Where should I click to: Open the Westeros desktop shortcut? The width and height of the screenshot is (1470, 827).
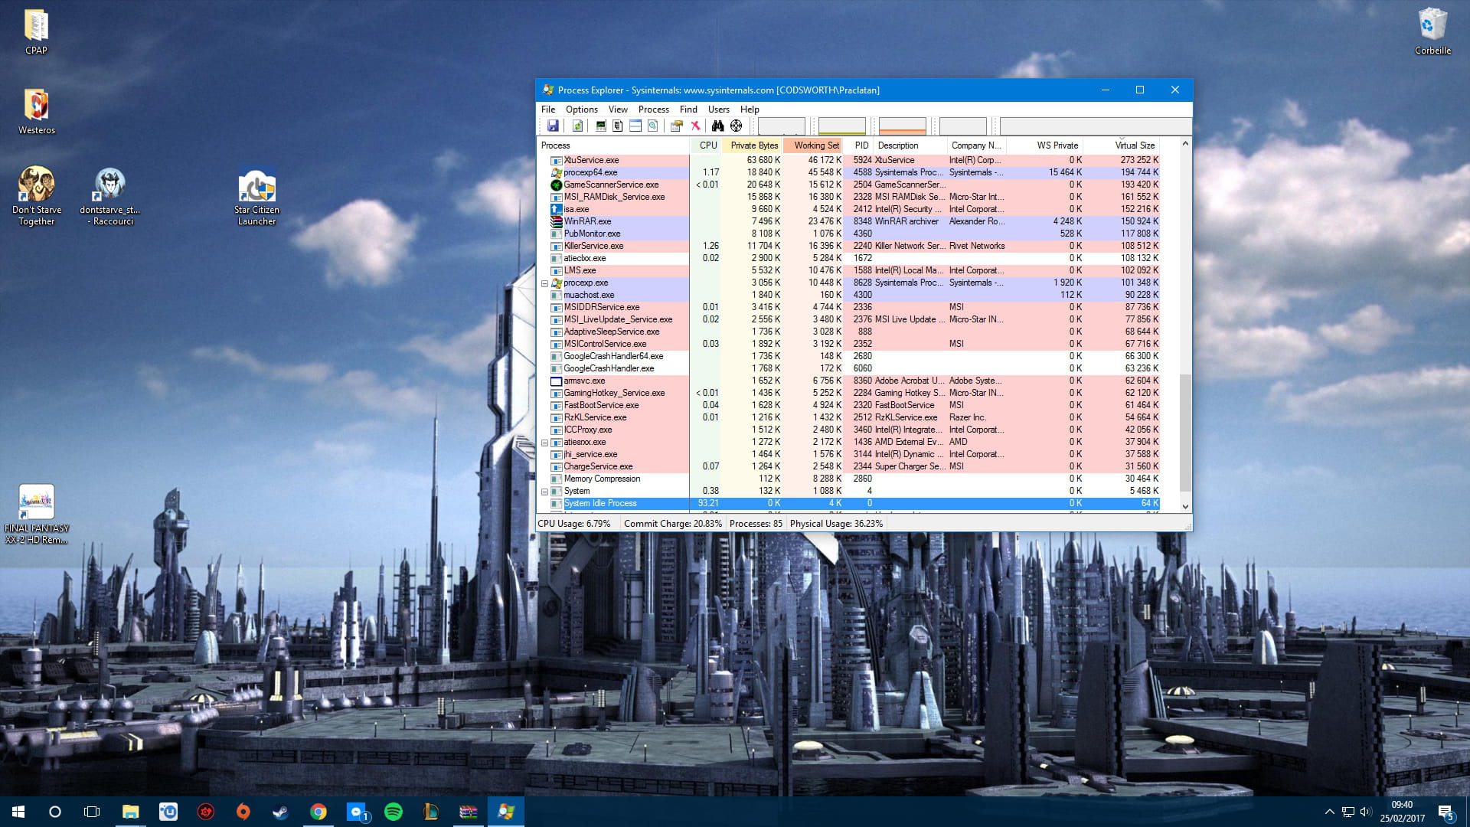pos(36,112)
